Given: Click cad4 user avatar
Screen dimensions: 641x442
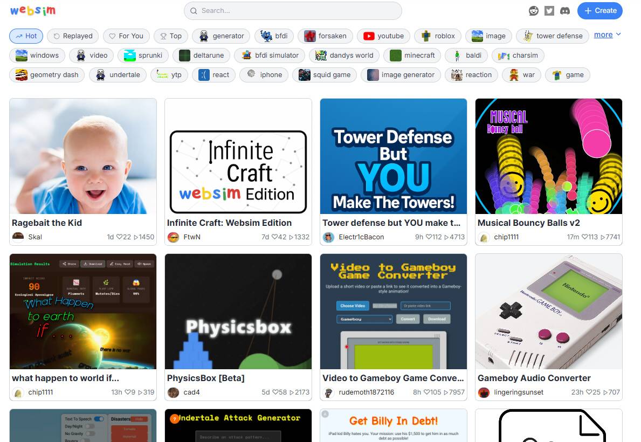Looking at the screenshot, I should point(174,392).
